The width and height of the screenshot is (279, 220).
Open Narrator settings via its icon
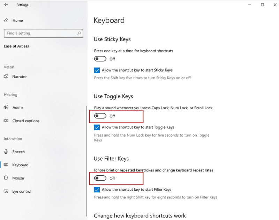coord(6,77)
